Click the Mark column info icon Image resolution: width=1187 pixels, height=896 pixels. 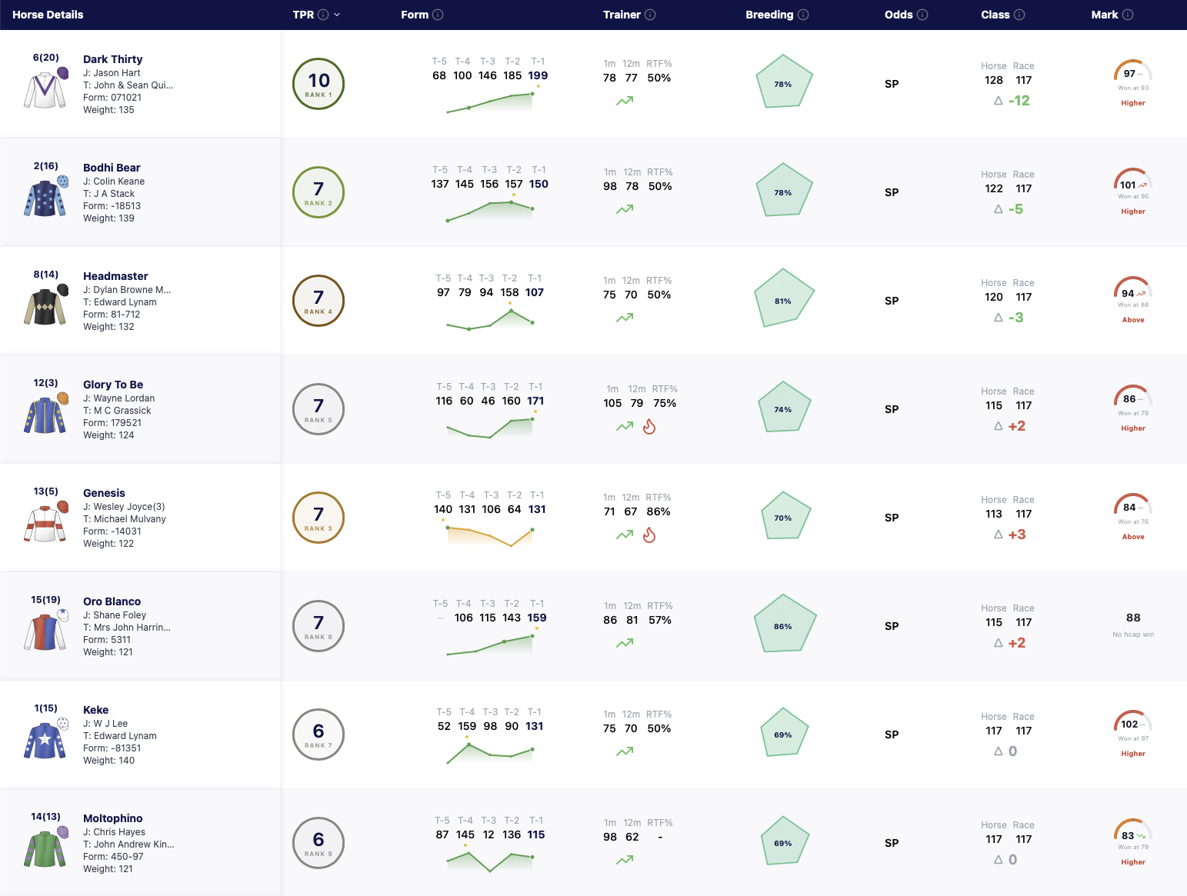(x=1128, y=15)
